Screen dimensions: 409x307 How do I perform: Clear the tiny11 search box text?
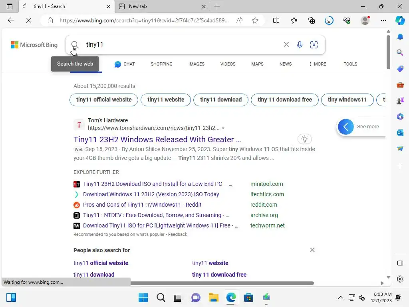pyautogui.click(x=286, y=45)
